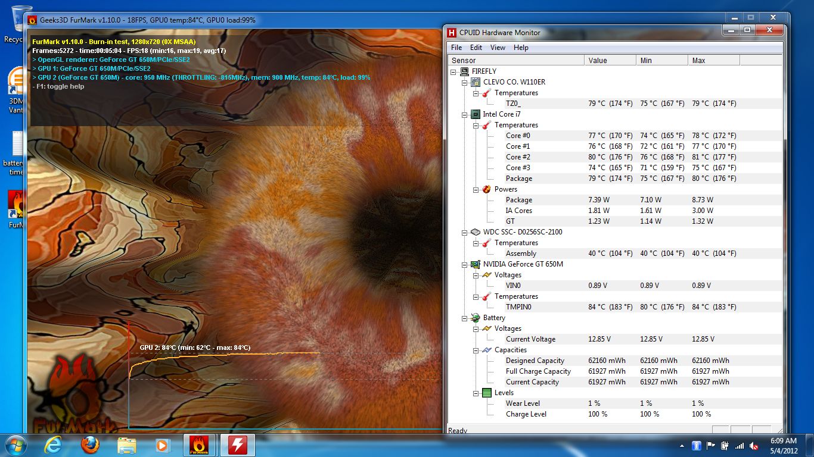Select the 3DMark Vantage desktop shortcut
Image resolution: width=814 pixels, height=457 pixels.
tap(16, 89)
